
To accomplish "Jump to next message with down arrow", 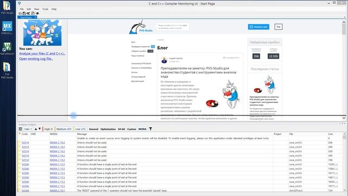I will click(40, 129).
